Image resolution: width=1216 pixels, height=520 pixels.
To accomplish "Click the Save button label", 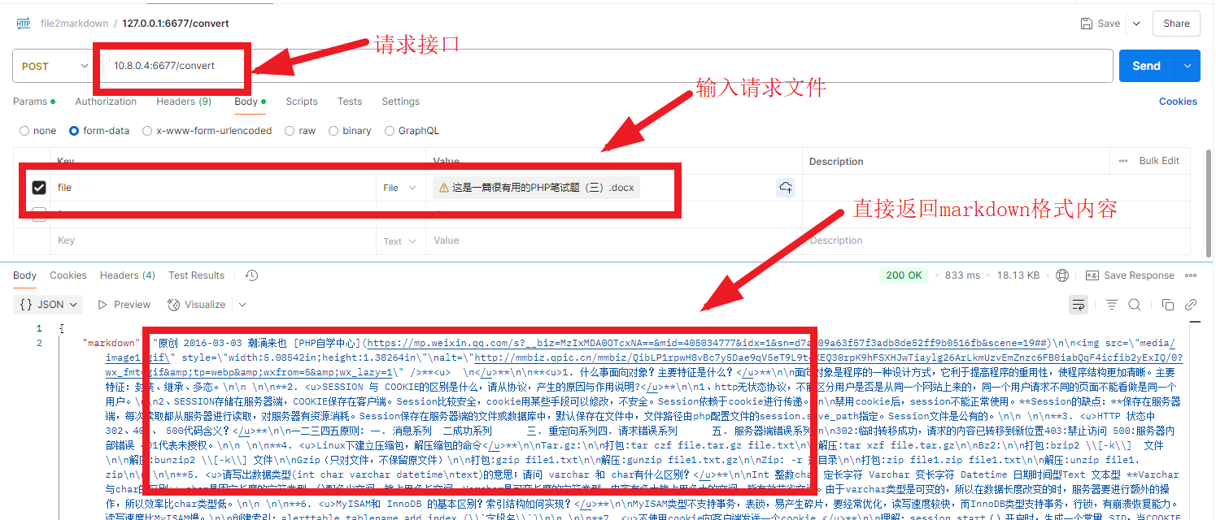I will [x=1109, y=24].
